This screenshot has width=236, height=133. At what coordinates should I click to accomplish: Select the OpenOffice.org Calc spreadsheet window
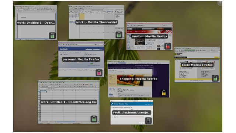pyautogui.click(x=69, y=102)
